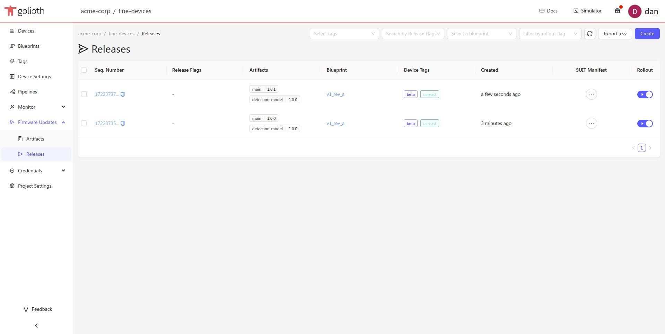Open the Devices section
Viewport: 665px width, 334px height.
click(26, 31)
